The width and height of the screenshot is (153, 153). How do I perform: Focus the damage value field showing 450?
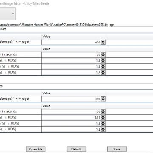[71, 42]
